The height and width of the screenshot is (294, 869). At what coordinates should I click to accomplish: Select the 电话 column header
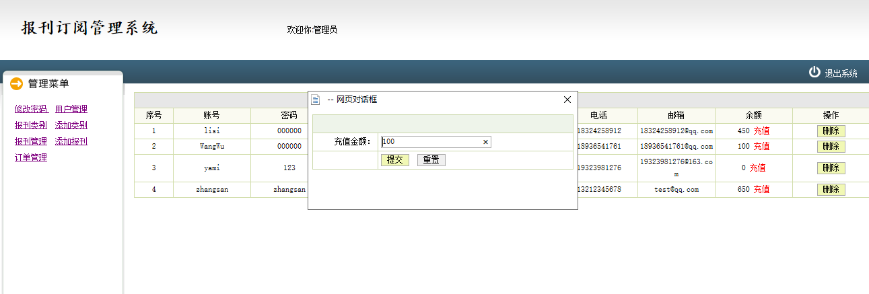point(599,115)
